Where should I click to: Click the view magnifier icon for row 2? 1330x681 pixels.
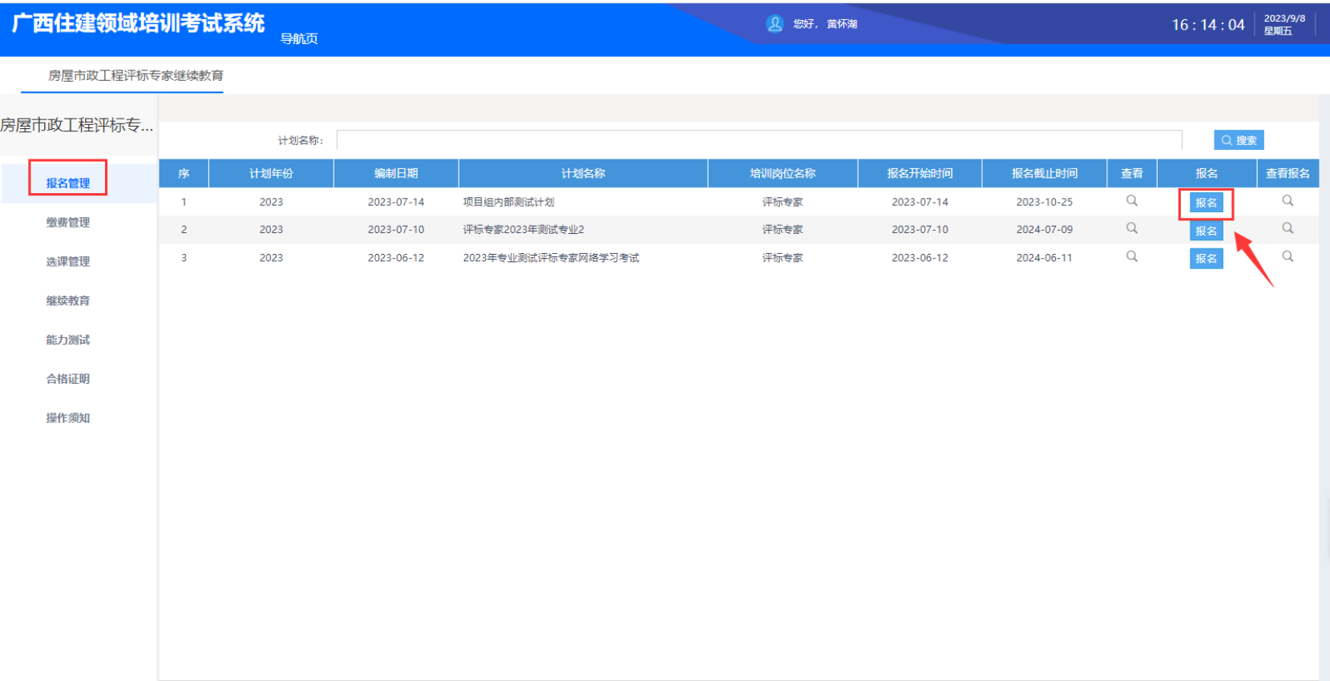click(x=1131, y=228)
